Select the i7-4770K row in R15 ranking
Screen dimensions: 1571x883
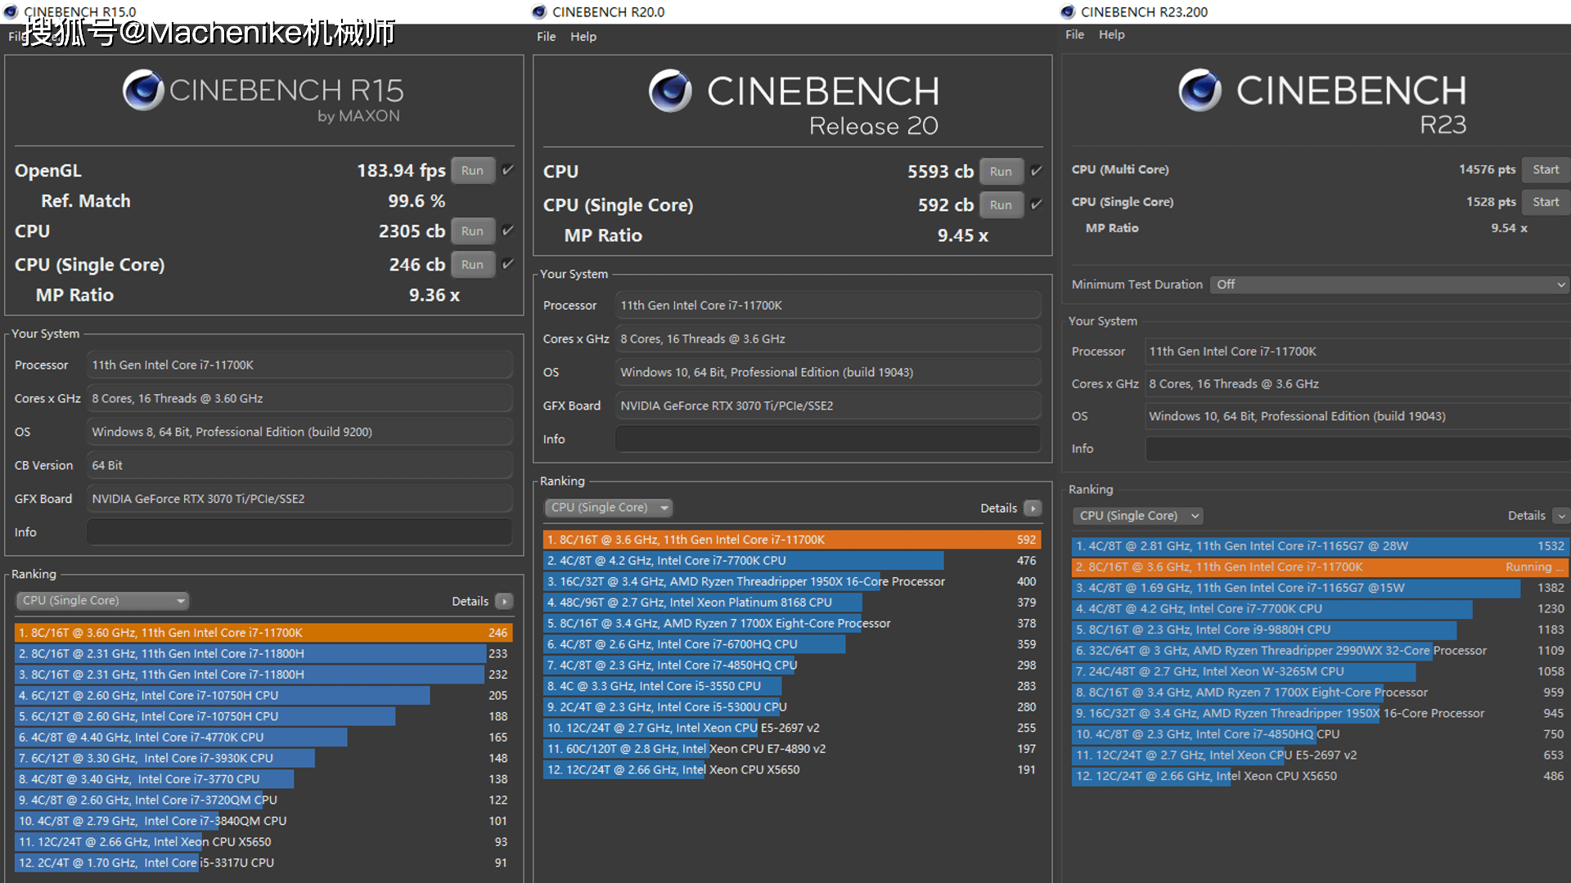(263, 737)
